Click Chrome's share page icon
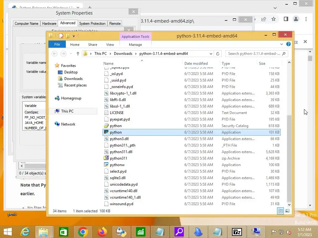Image resolution: width=318 pixels, height=238 pixels. point(263,19)
